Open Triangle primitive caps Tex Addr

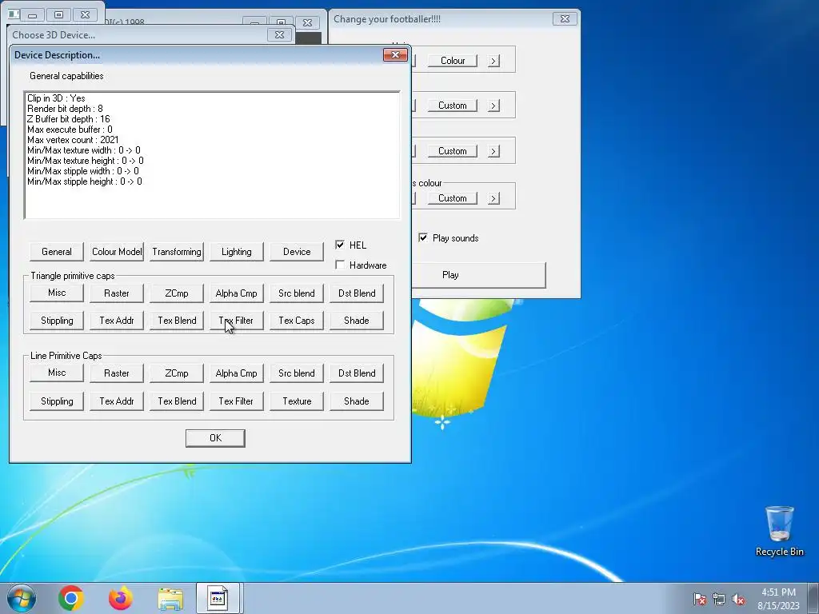[x=117, y=321]
